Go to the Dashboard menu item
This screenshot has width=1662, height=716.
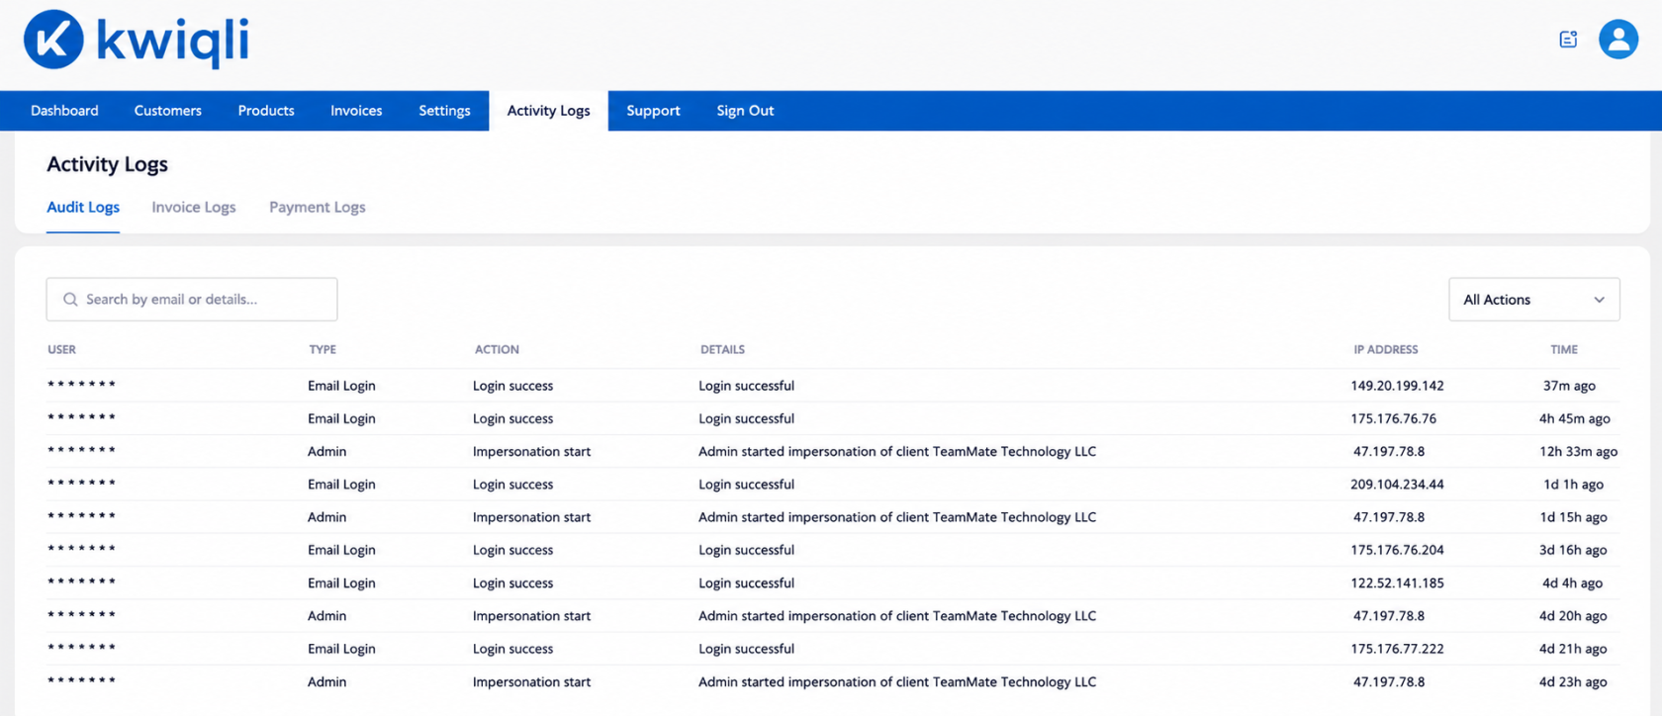[x=64, y=111]
